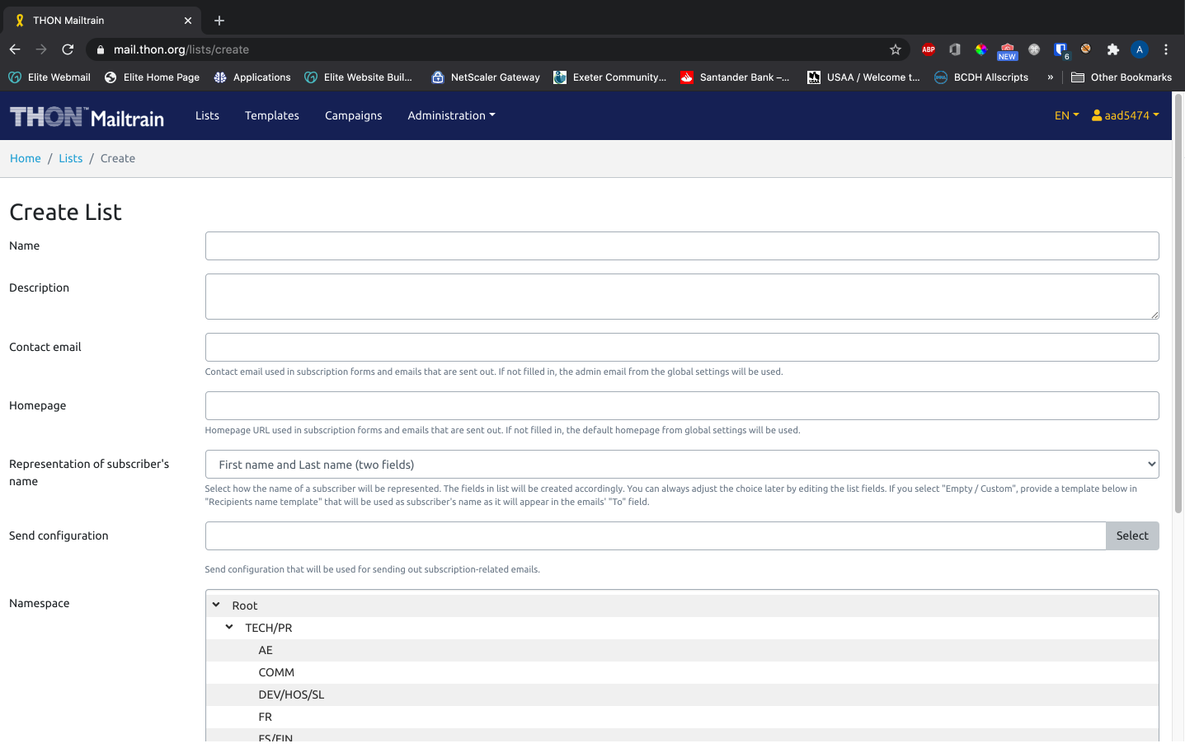This screenshot has height=748, width=1185.
Task: Click the Description text area
Action: click(x=682, y=297)
